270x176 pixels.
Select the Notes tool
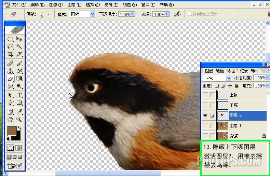click(x=10, y=112)
